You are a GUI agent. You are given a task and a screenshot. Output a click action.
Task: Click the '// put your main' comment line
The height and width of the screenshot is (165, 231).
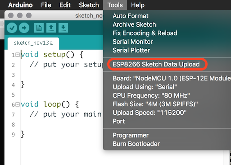coord(66,114)
